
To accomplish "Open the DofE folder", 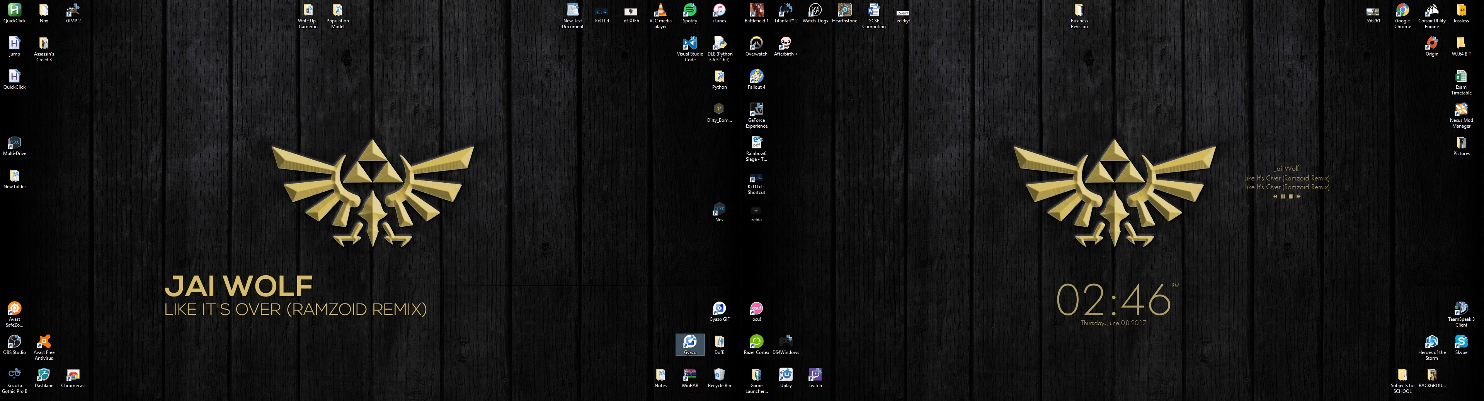I will click(719, 345).
